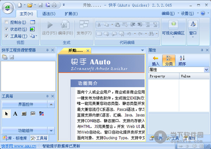
Task: Open the 属性 combo box dropdown
Action: (x=206, y=70)
